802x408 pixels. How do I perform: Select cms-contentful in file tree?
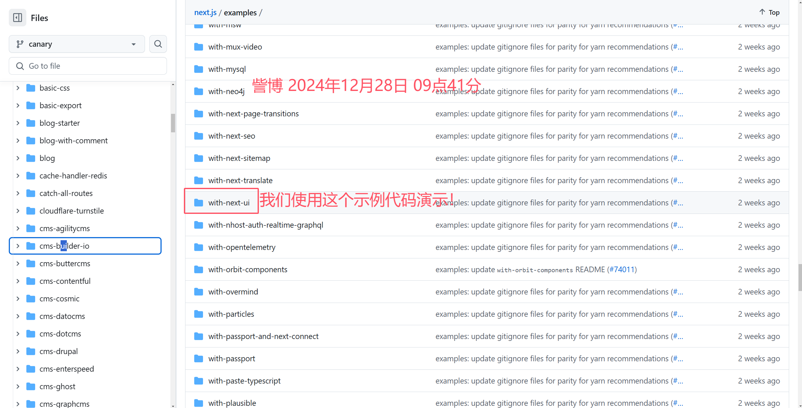[65, 281]
